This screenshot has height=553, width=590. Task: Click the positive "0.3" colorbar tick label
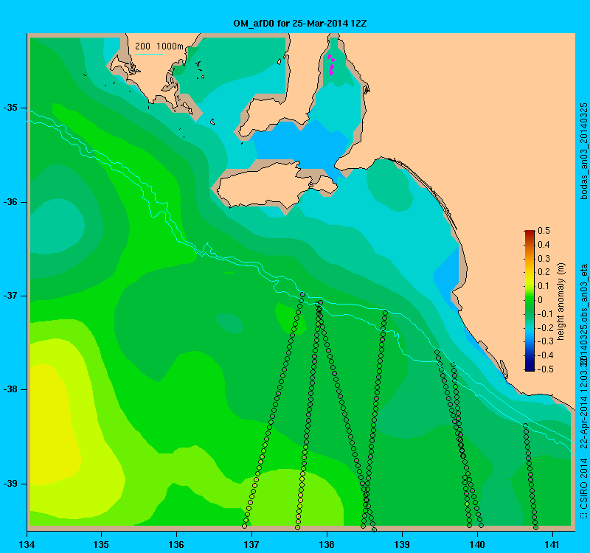[x=544, y=259]
